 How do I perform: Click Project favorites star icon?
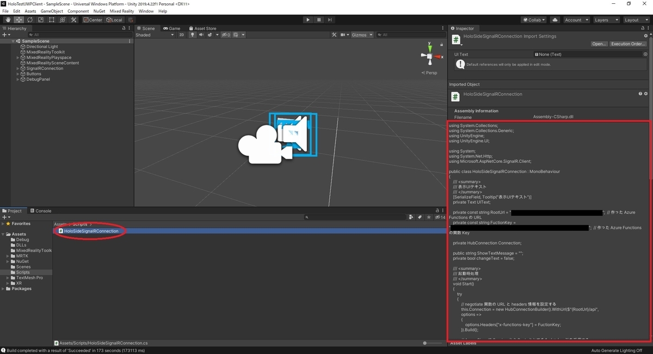pos(429,217)
